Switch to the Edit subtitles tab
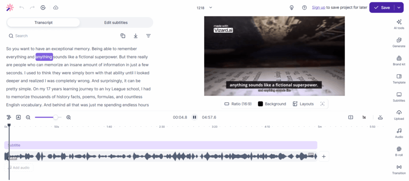The height and width of the screenshot is (181, 409). click(116, 22)
